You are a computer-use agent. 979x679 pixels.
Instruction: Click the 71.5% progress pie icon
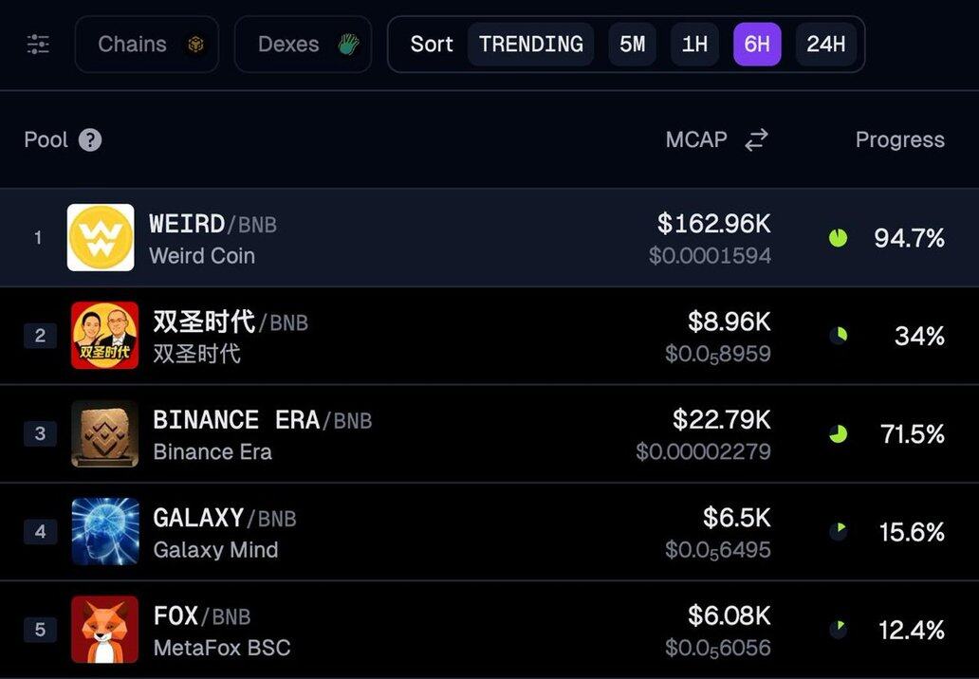click(838, 434)
